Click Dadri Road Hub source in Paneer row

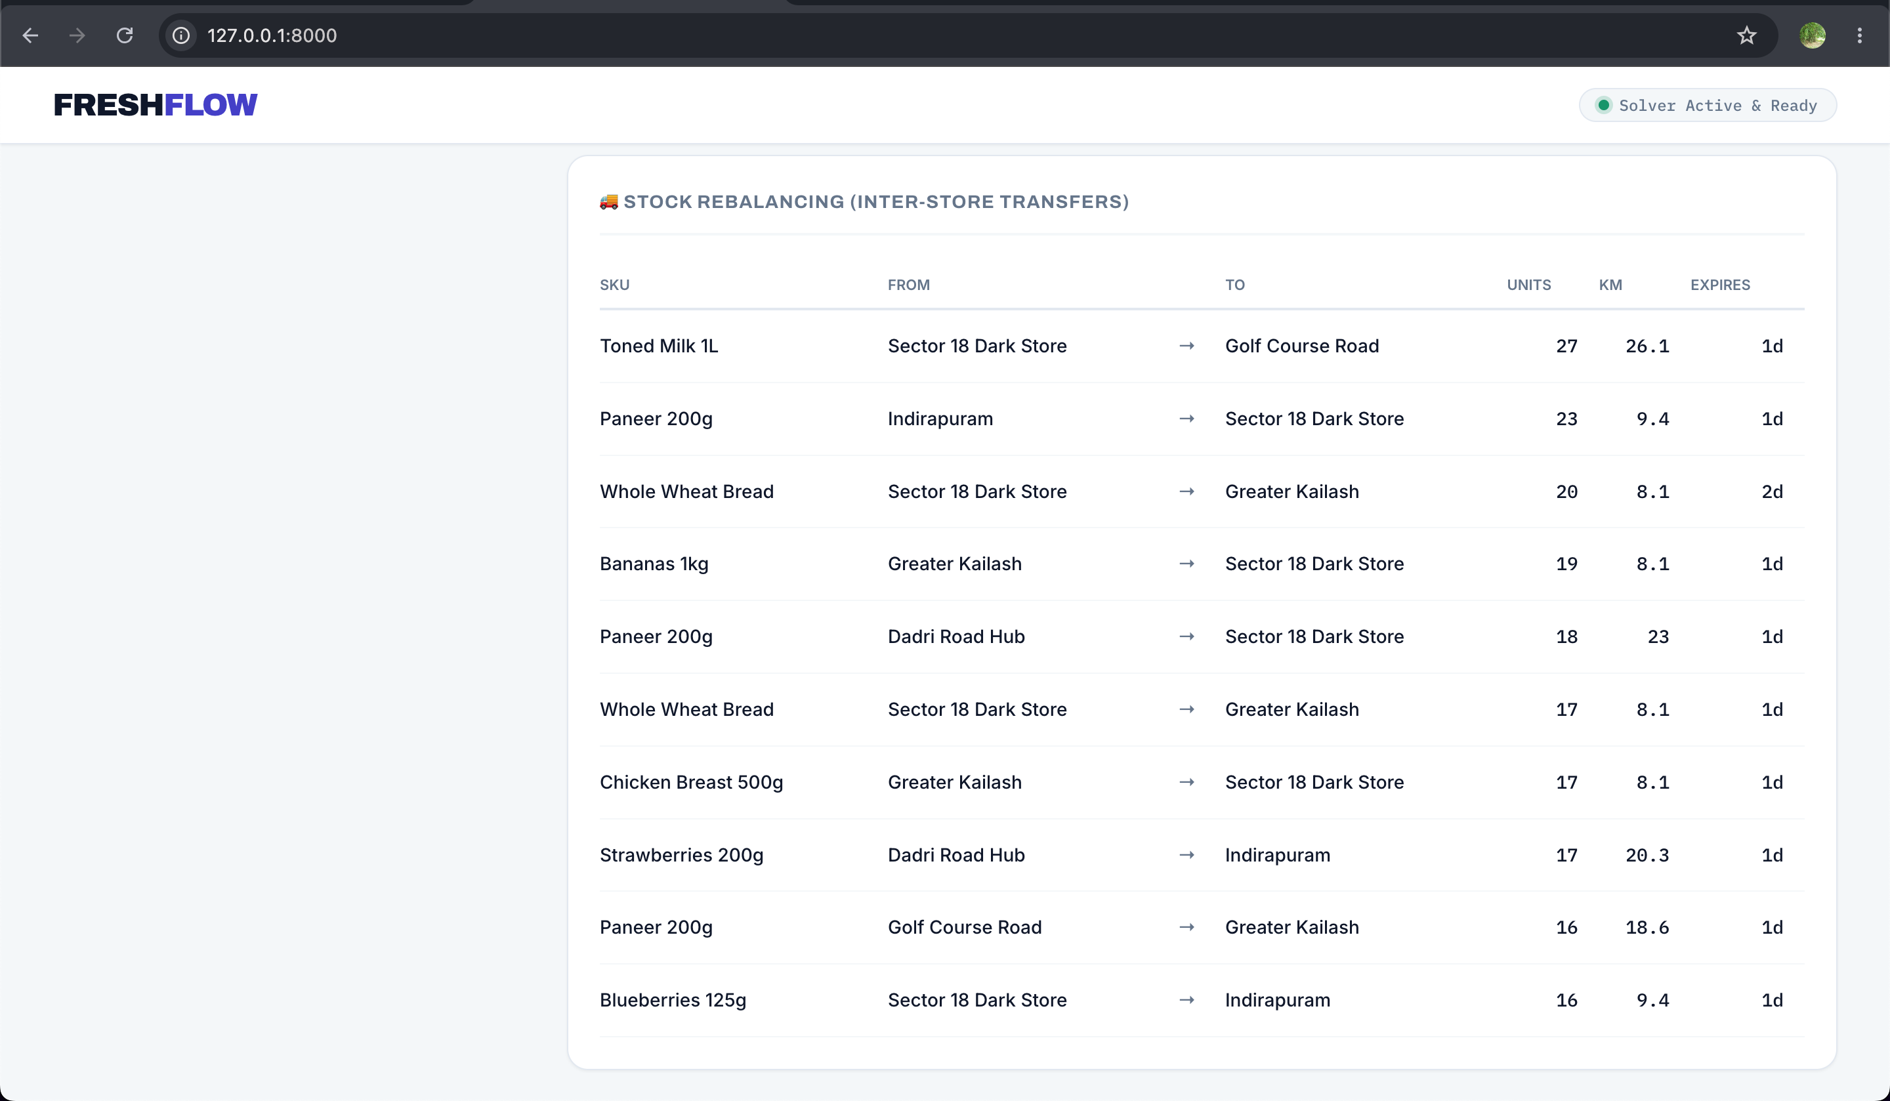coord(955,636)
